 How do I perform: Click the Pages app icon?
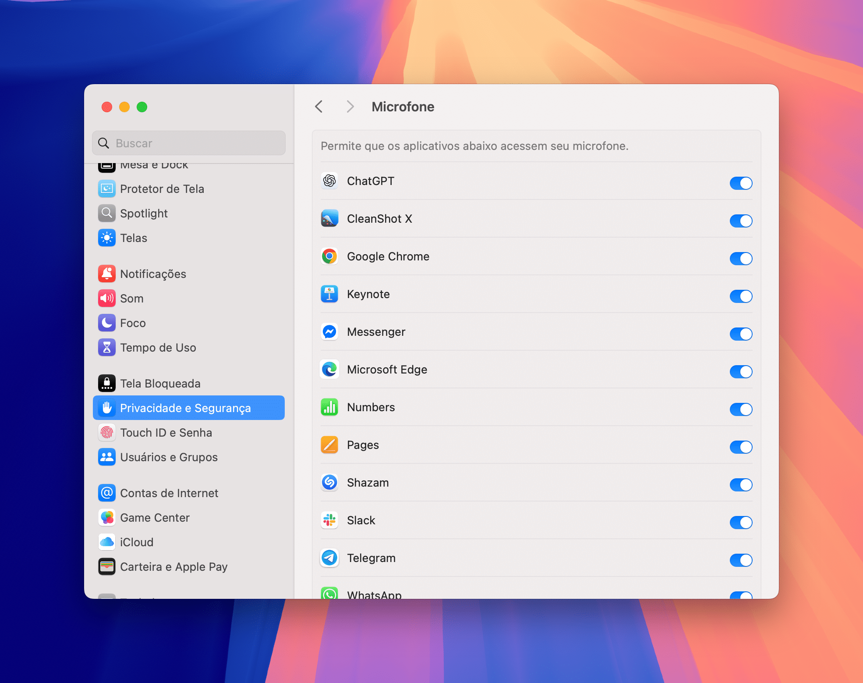point(329,445)
